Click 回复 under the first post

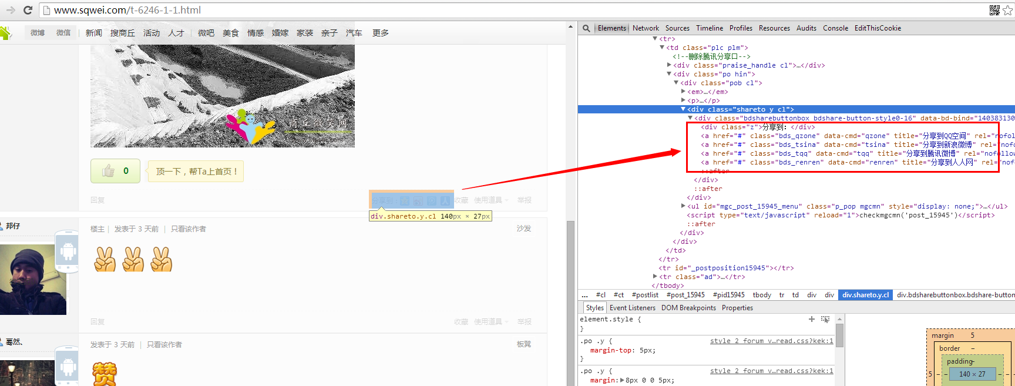click(x=98, y=200)
